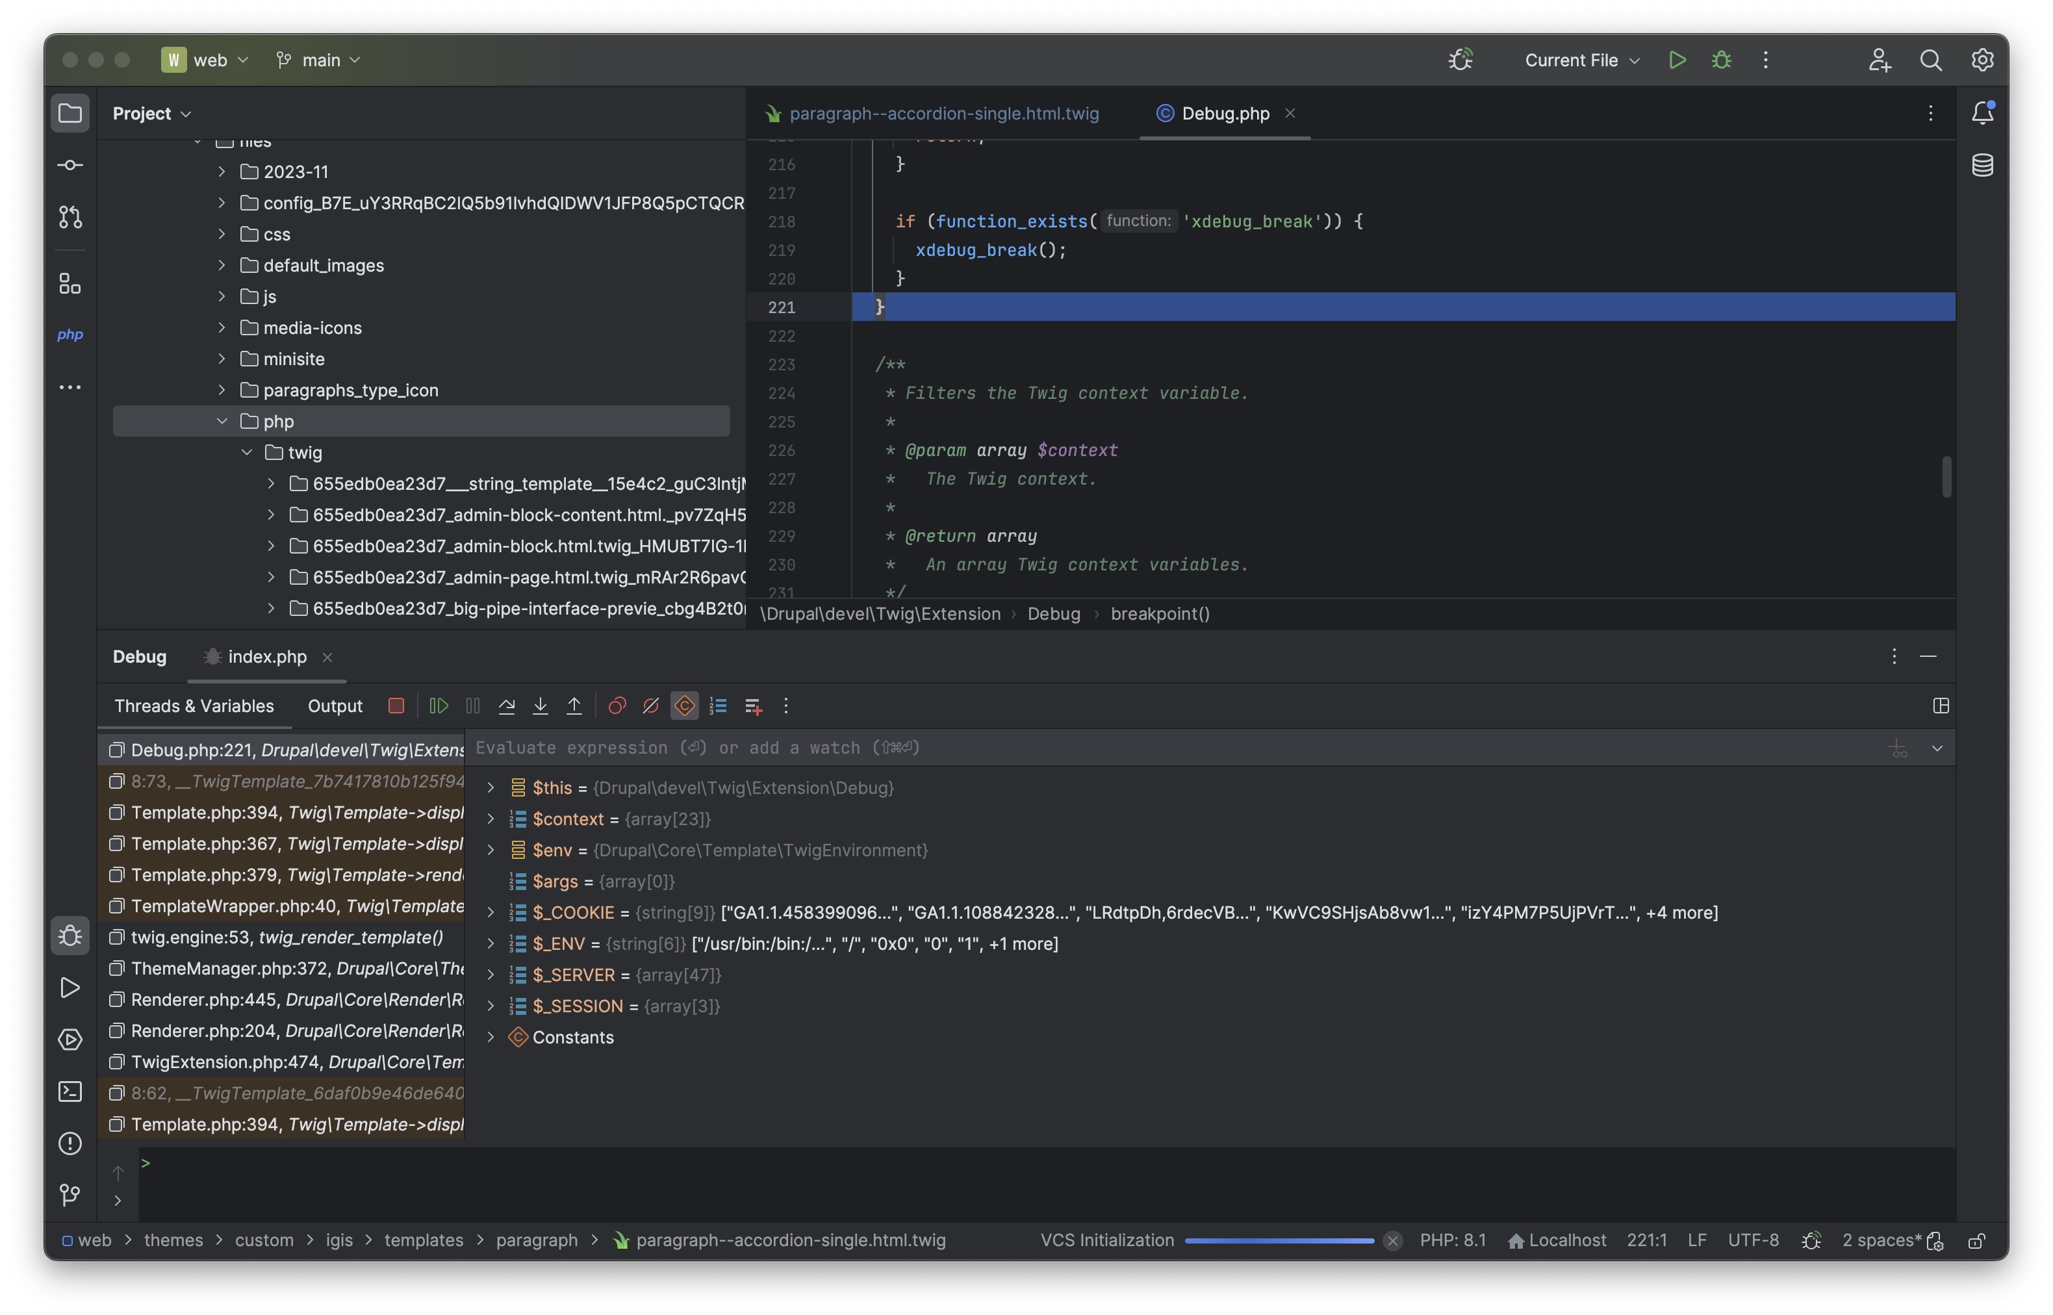Open Notifications bell
Image resolution: width=2053 pixels, height=1315 pixels.
click(x=1982, y=112)
